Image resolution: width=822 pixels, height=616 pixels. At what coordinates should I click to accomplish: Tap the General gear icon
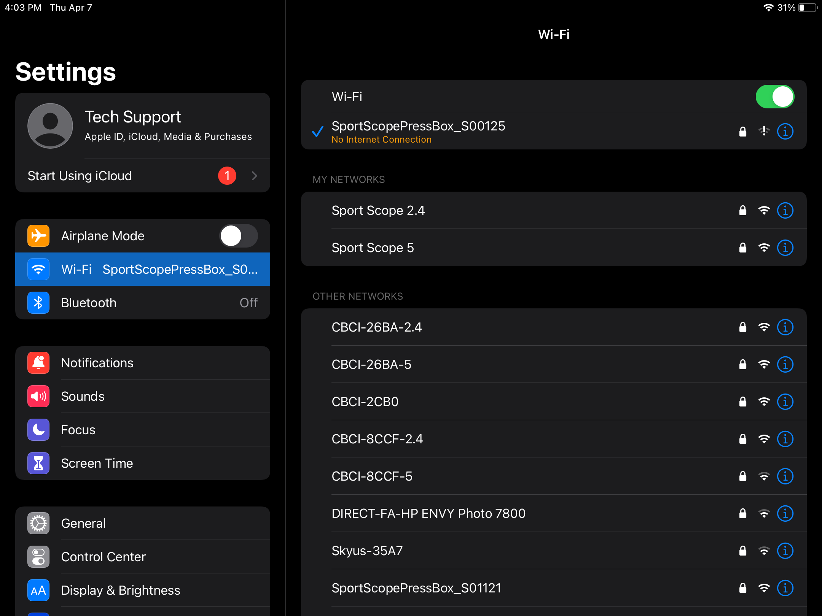point(38,523)
